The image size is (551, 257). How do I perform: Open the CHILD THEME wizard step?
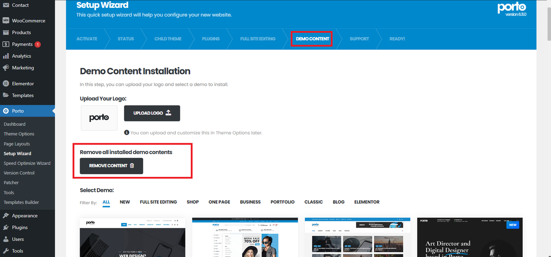tap(168, 39)
